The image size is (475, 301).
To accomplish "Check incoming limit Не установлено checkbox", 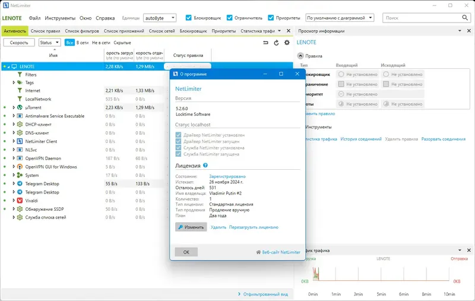I will coord(341,84).
